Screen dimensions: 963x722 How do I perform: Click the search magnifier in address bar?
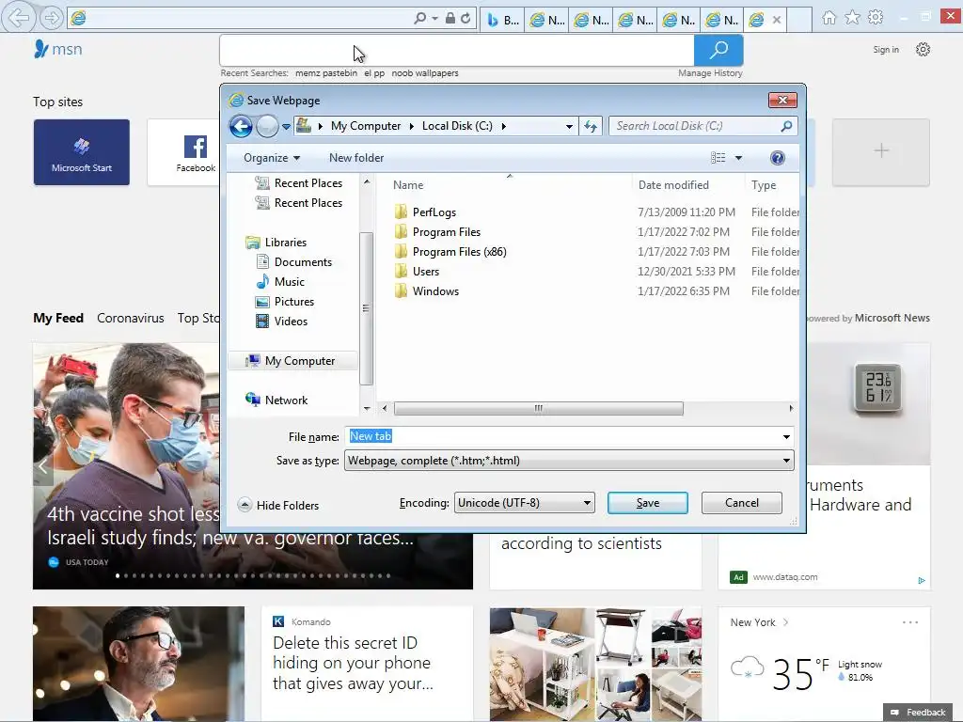[419, 19]
